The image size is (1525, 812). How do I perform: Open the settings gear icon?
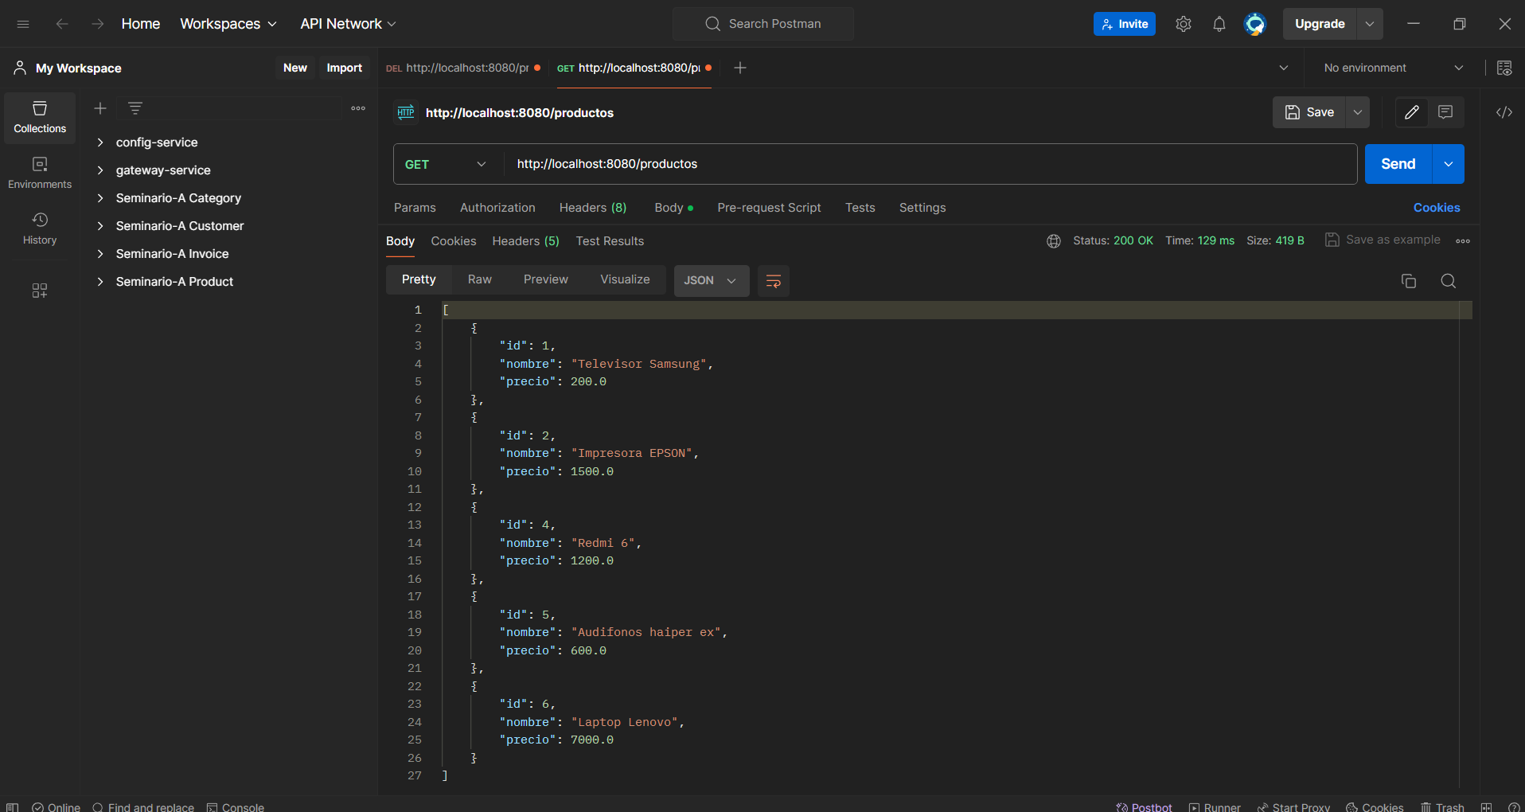pyautogui.click(x=1184, y=24)
